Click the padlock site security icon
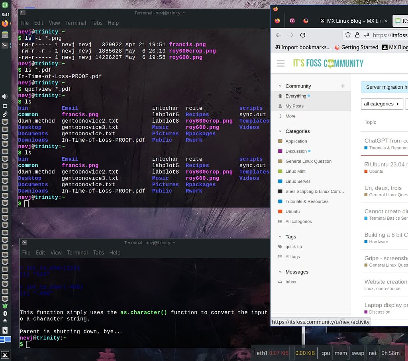This screenshot has width=408, height=361. tap(357, 35)
